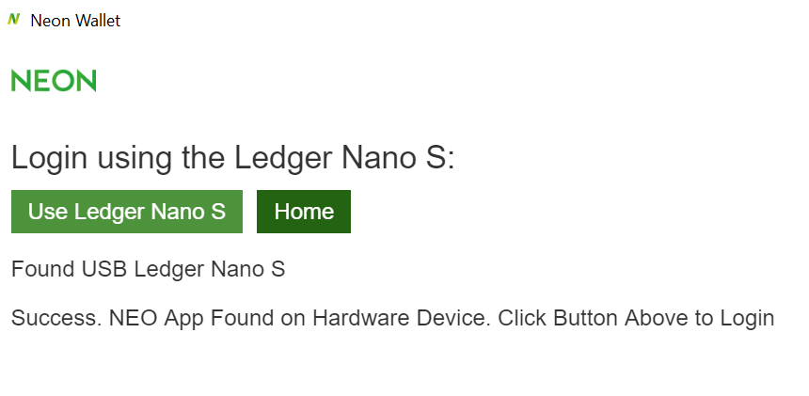The width and height of the screenshot is (809, 396).
Task: Click the letter E in the NEON logo
Action: pyautogui.click(x=41, y=81)
